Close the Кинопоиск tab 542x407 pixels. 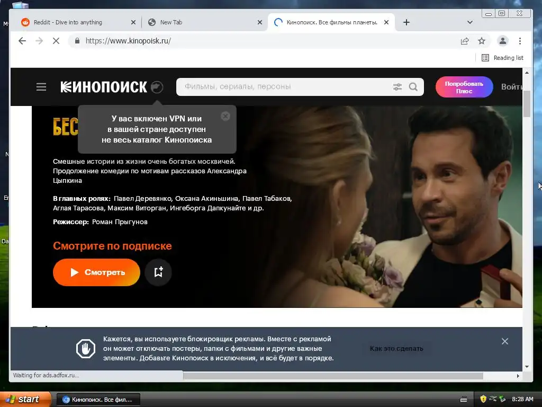tap(386, 22)
